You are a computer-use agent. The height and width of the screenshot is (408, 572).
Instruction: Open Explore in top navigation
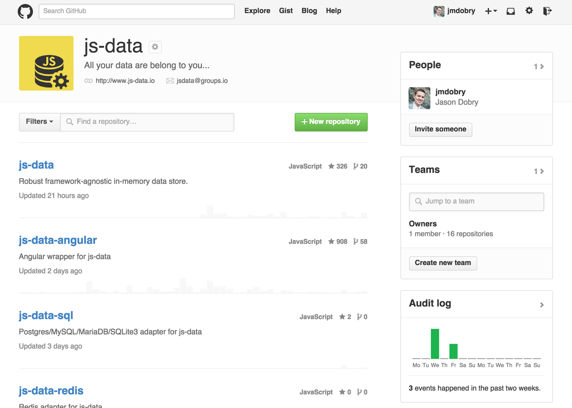tap(257, 11)
